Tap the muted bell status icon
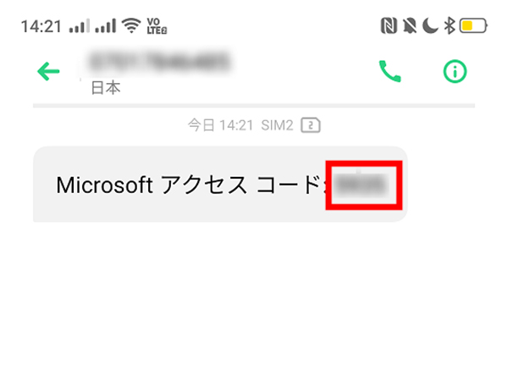The image size is (508, 381). [410, 26]
